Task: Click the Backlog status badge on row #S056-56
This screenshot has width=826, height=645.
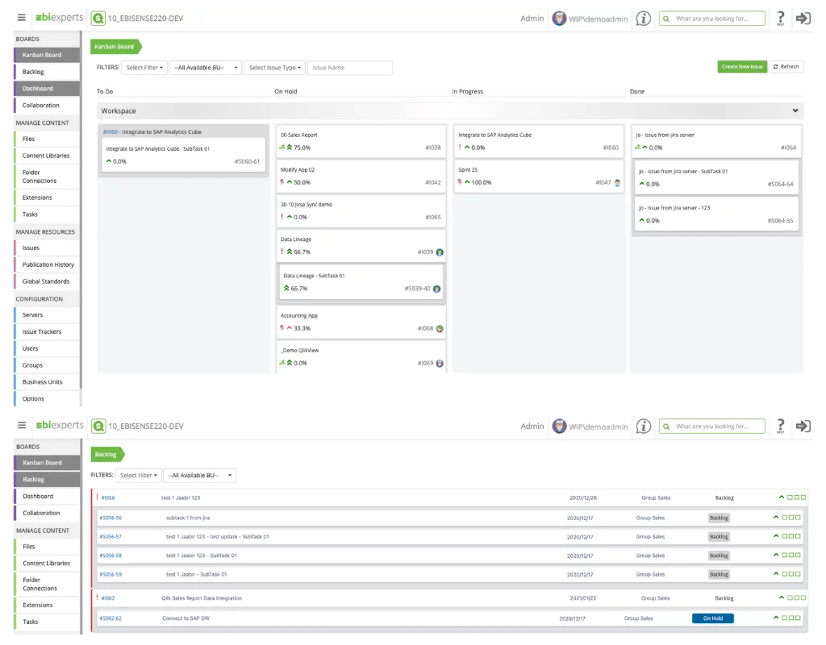Action: 719,518
